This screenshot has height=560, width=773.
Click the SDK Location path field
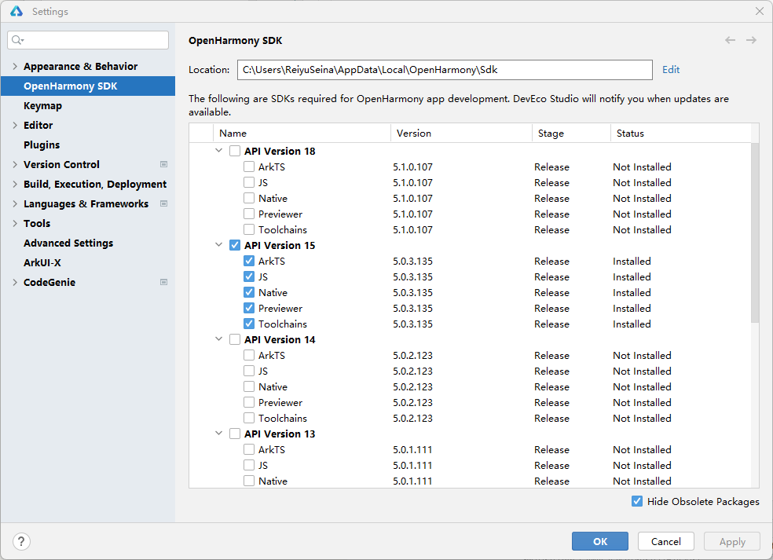[445, 69]
